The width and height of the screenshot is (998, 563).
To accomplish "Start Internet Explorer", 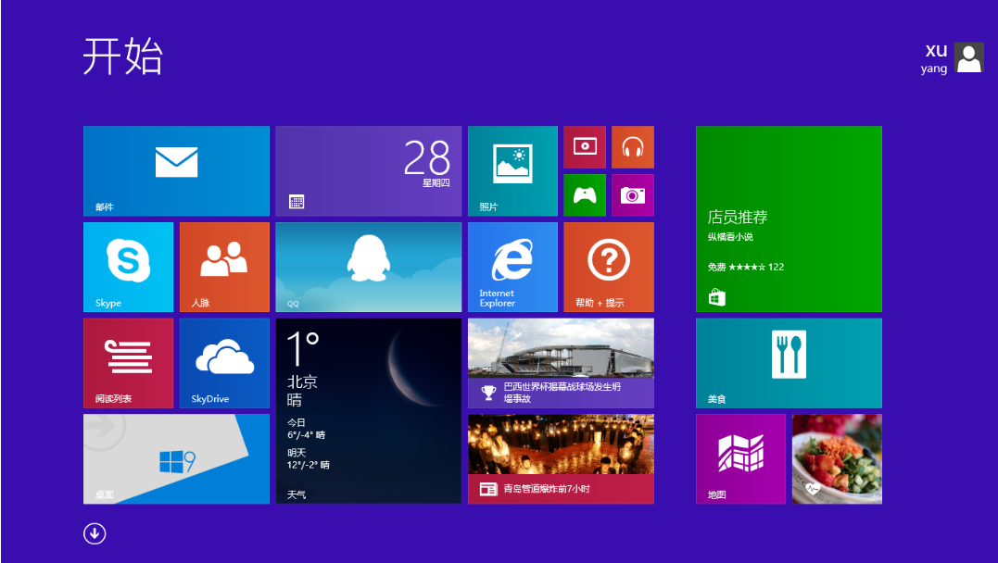I will [x=512, y=267].
